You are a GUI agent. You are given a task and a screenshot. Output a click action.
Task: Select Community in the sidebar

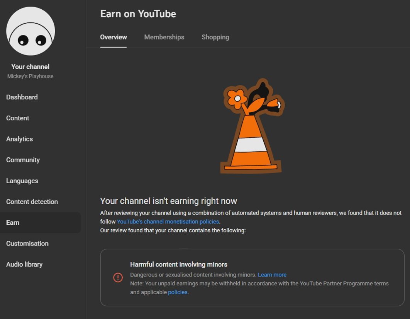pos(23,160)
